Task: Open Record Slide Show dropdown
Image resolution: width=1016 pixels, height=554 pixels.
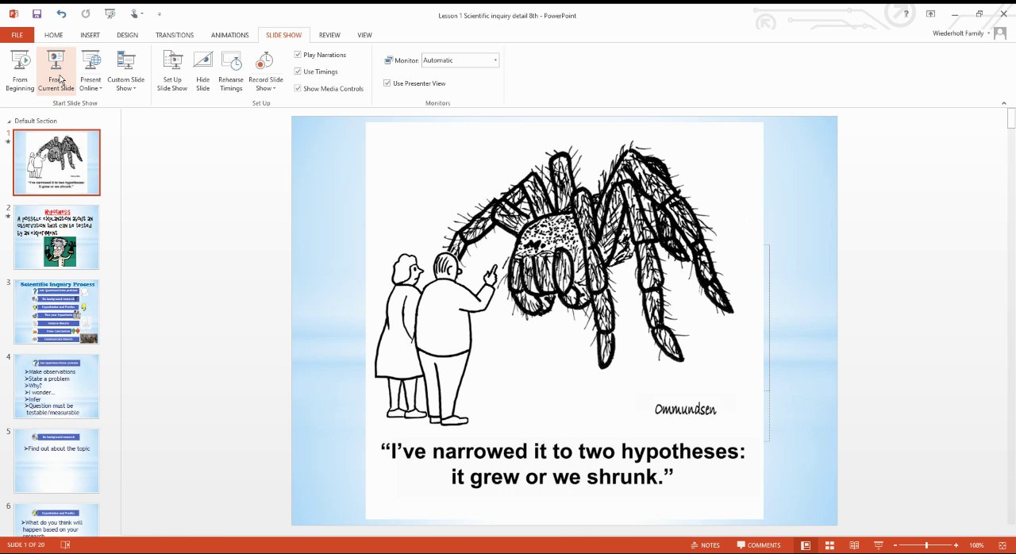Action: tap(265, 71)
